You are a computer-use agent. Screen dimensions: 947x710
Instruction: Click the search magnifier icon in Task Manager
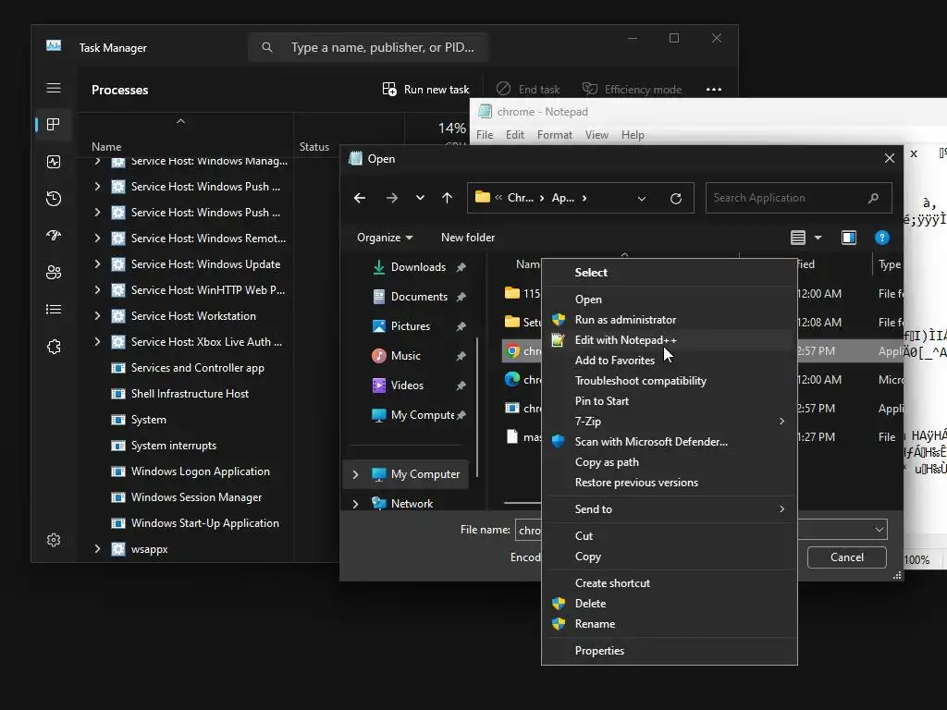pos(267,47)
